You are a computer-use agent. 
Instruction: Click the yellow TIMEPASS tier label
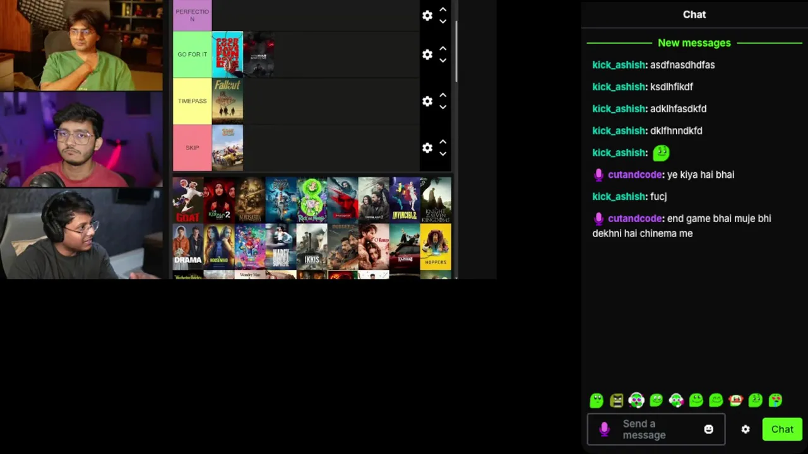pos(193,101)
